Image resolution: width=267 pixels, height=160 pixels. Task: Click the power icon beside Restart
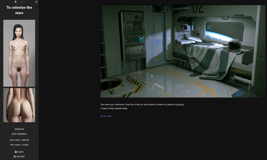(x=15, y=157)
